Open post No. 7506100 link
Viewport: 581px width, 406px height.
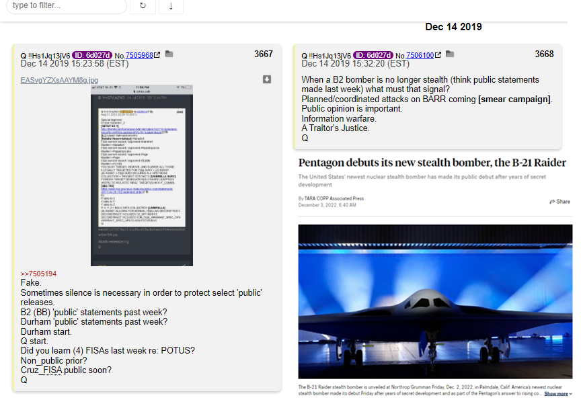coord(420,55)
